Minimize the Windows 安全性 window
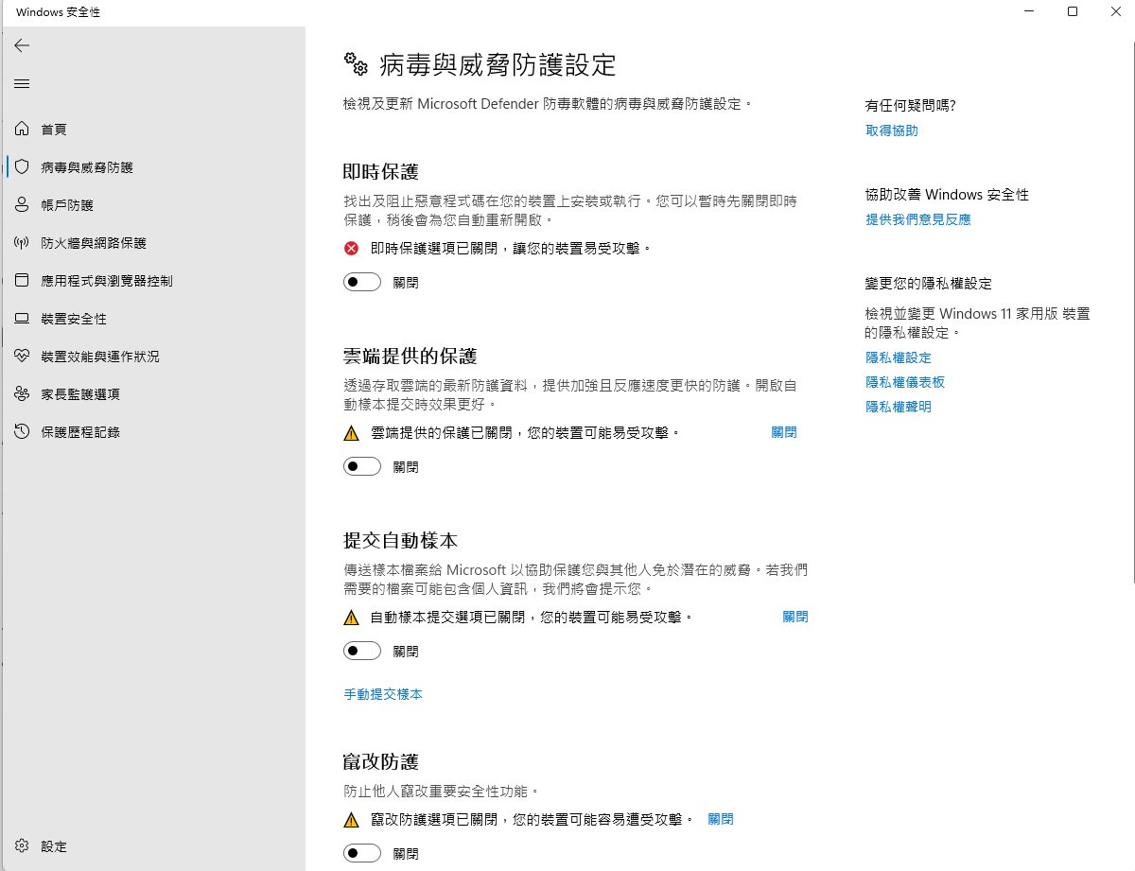 click(x=1028, y=11)
